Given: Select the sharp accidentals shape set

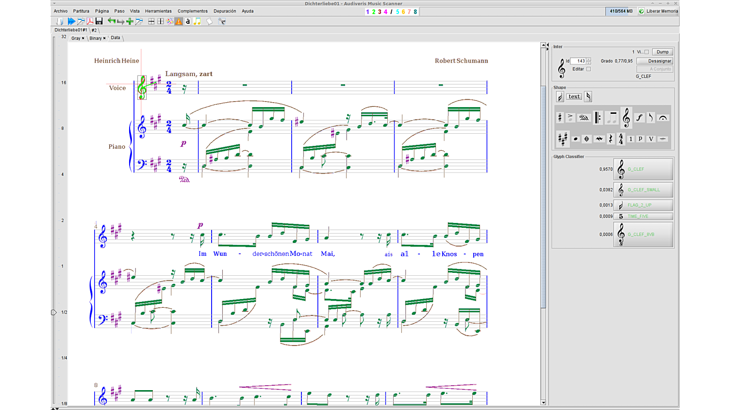Looking at the screenshot, I should point(560,118).
